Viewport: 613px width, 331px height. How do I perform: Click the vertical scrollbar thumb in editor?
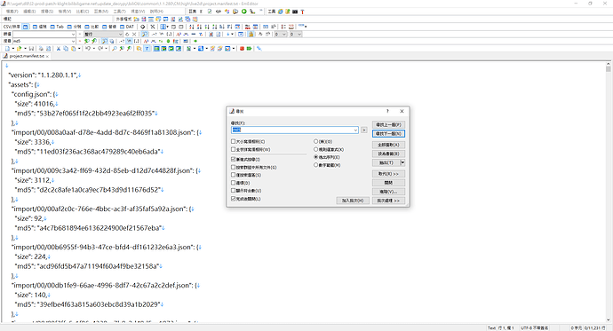tap(609, 69)
